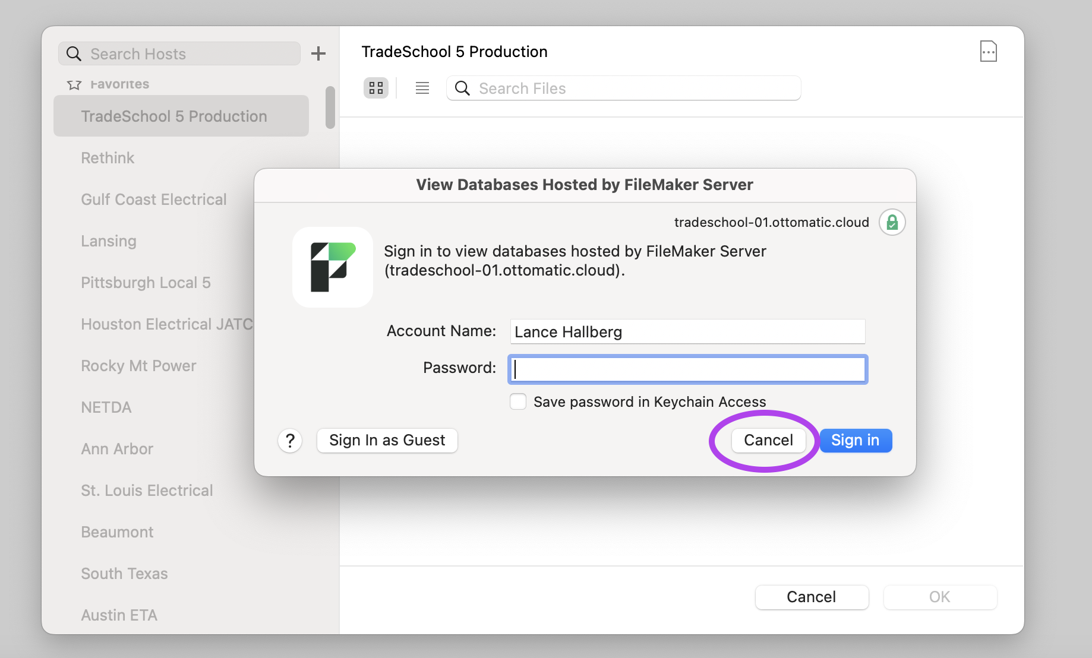Click the host list scrollbar
The width and height of the screenshot is (1092, 658).
pos(330,107)
